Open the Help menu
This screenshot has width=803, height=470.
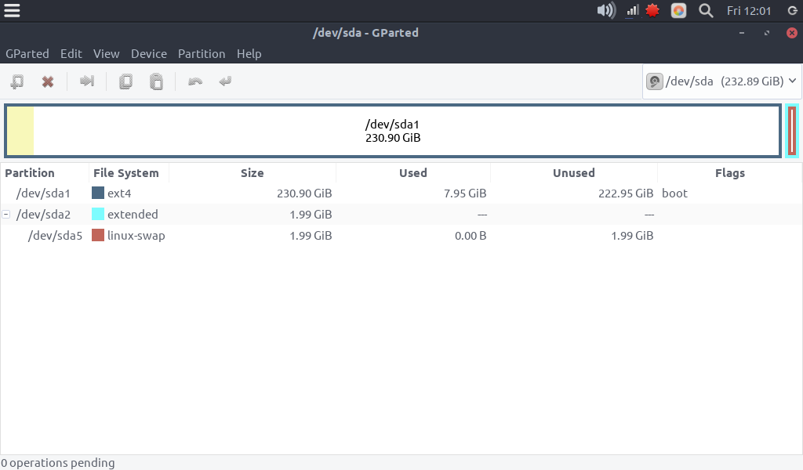pos(249,54)
